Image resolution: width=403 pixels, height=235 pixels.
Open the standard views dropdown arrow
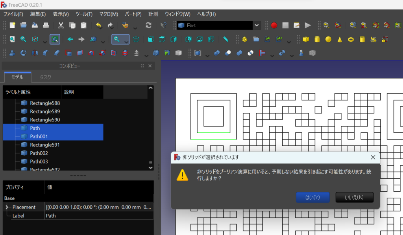(x=126, y=42)
